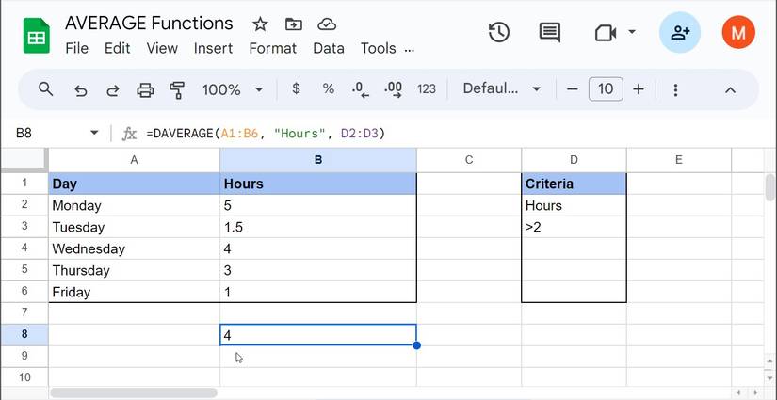The height and width of the screenshot is (400, 777).
Task: Search the menus magnifier icon
Action: pos(45,89)
